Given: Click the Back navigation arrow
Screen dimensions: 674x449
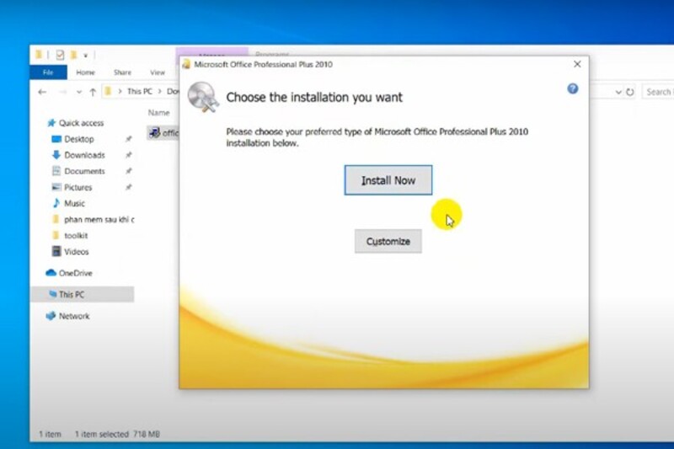Looking at the screenshot, I should click(x=42, y=92).
